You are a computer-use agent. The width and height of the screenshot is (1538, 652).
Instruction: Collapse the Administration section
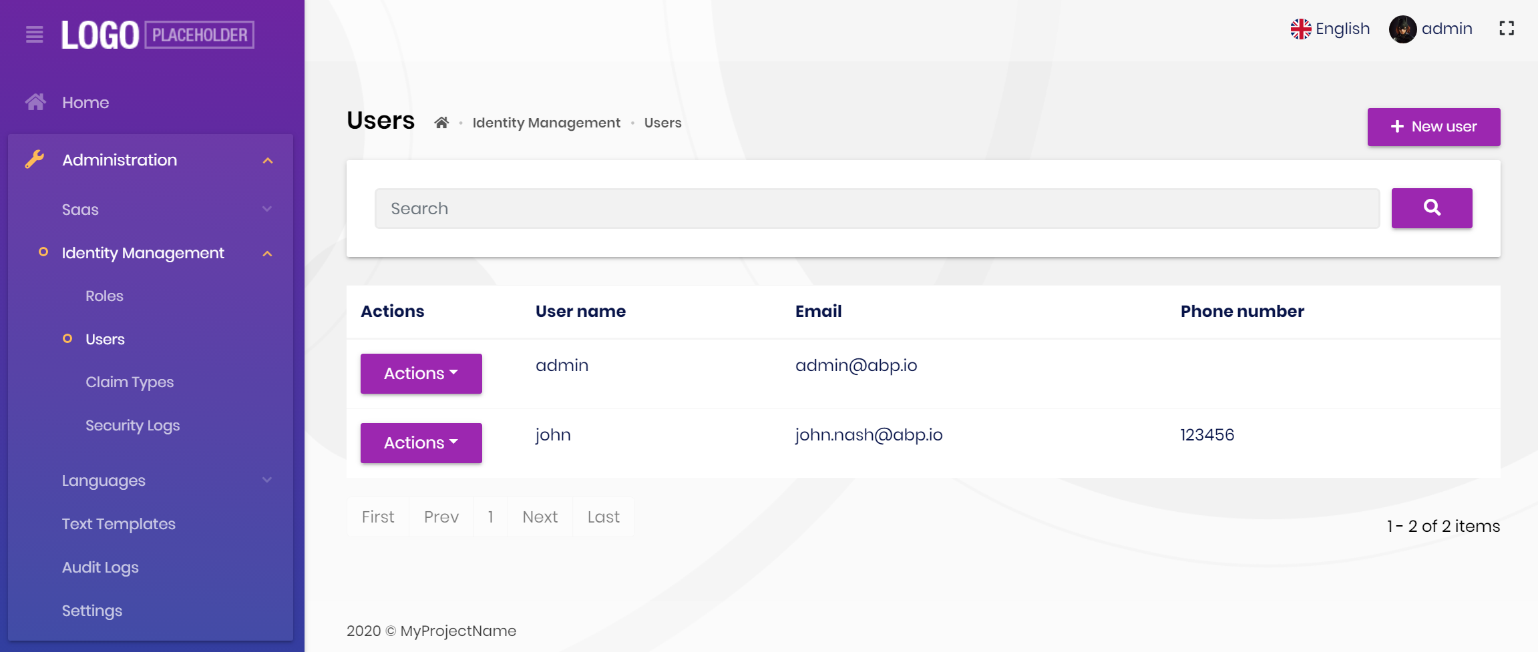tap(268, 159)
